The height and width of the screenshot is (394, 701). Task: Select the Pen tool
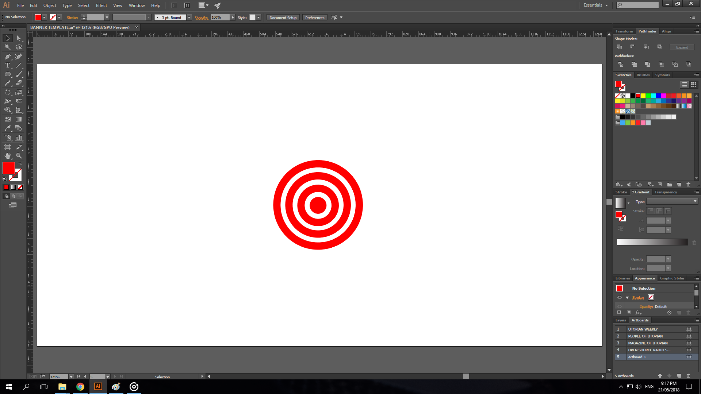click(x=8, y=57)
